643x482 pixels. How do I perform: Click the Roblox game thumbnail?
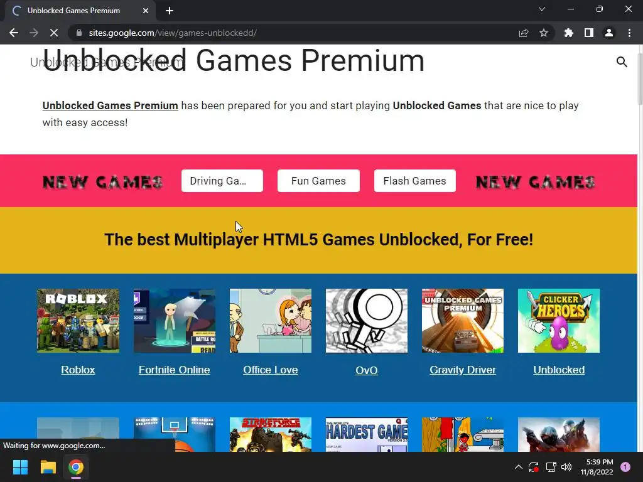click(78, 321)
